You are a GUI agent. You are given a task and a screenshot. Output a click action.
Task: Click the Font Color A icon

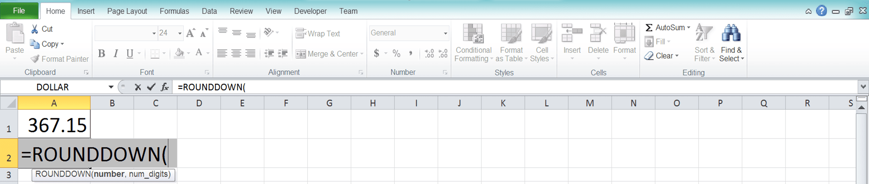199,54
